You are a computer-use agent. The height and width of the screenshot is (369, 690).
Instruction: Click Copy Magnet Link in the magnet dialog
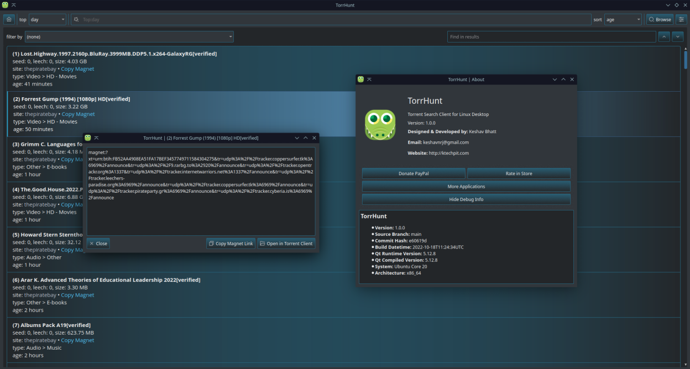coord(231,243)
